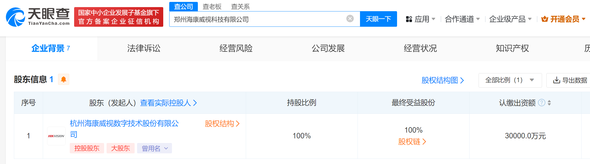Screen dimensions: 590x164
Task: View 查看实际控股人 link
Action: coord(168,103)
